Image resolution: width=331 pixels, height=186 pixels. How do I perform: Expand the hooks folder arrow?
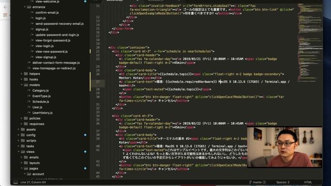click(x=22, y=79)
